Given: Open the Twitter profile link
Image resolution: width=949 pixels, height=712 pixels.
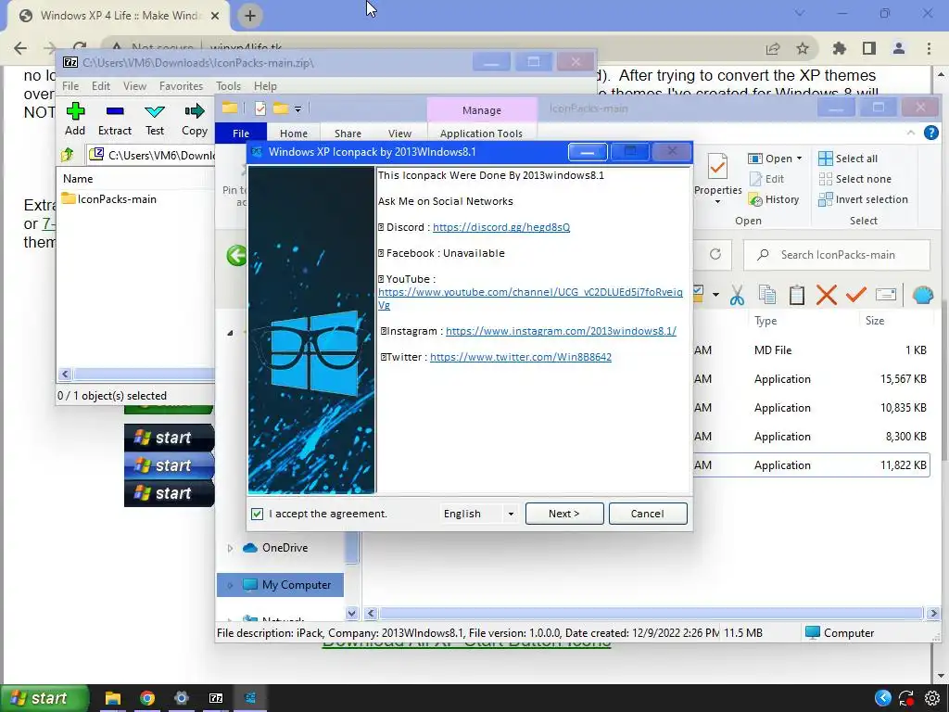Looking at the screenshot, I should tap(521, 357).
